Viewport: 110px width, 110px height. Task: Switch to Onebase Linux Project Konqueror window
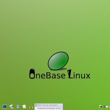(x=49, y=108)
